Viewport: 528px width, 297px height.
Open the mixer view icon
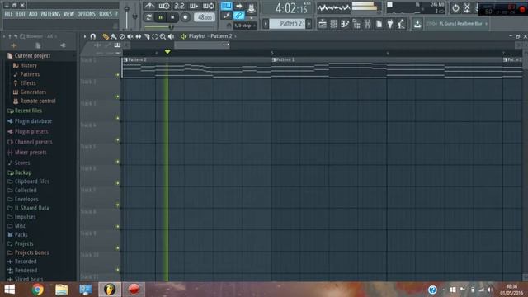click(x=367, y=24)
